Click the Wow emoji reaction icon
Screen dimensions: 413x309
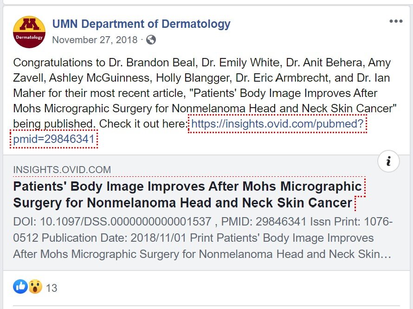coord(35,286)
